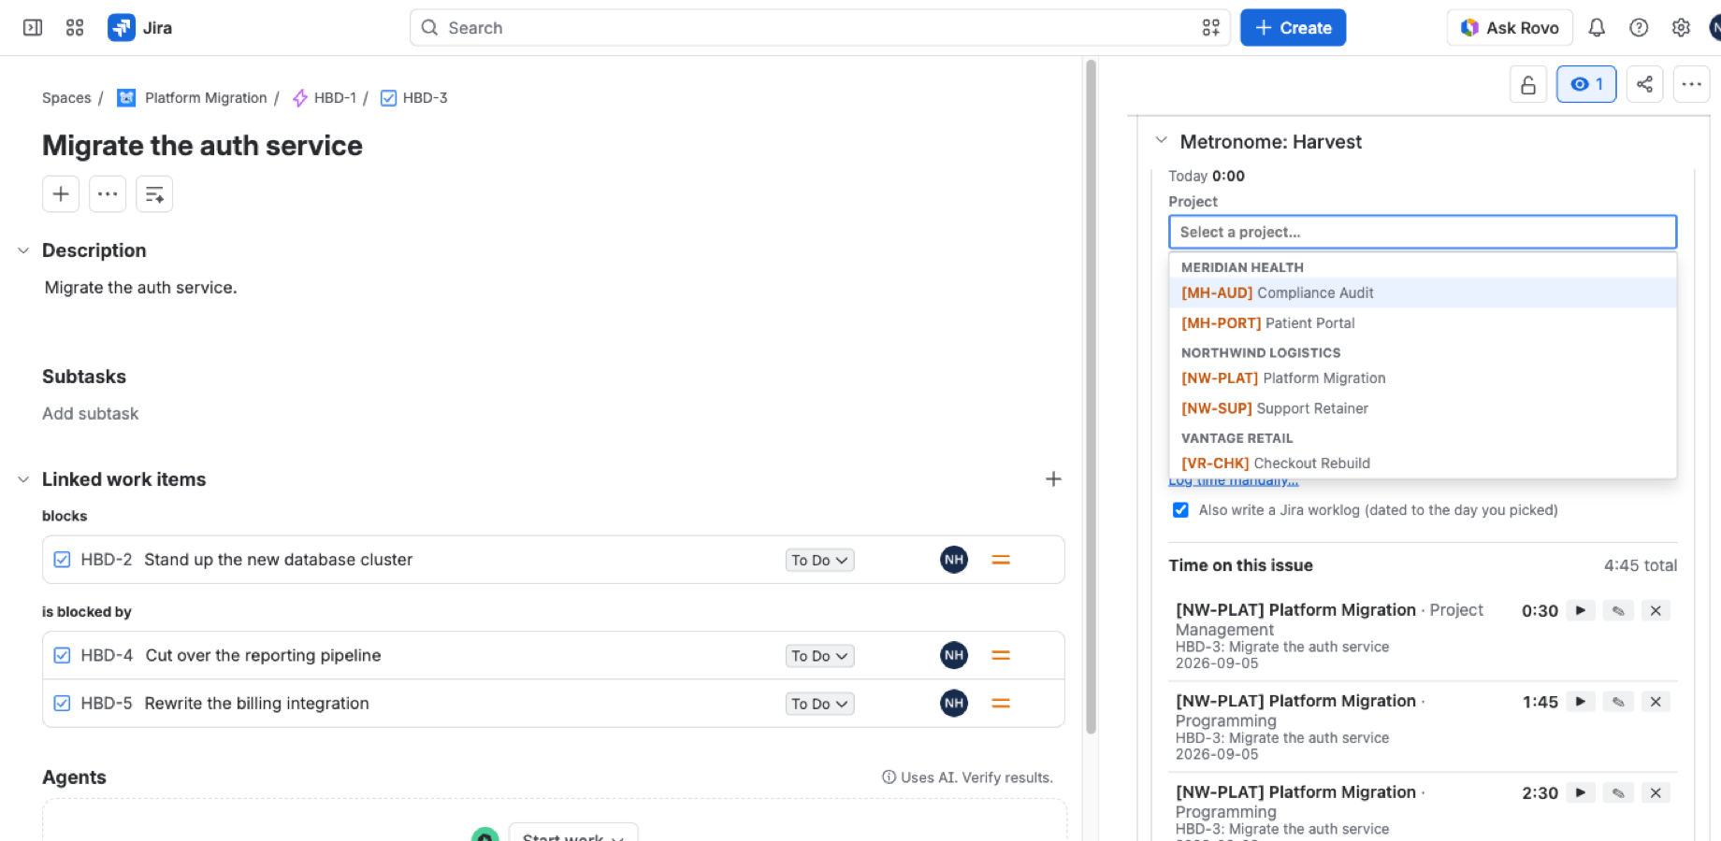Collapse the Linked work items section
Viewport: 1721px width, 841px height.
tap(23, 479)
